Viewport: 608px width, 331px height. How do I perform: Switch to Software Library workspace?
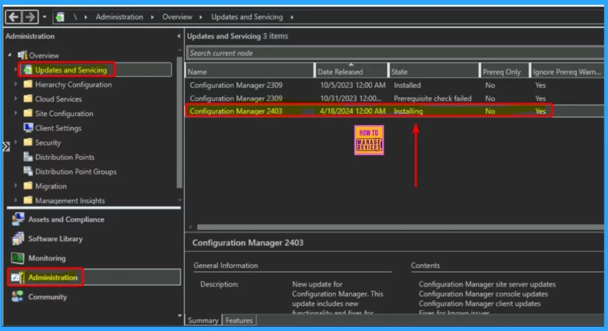pos(55,238)
